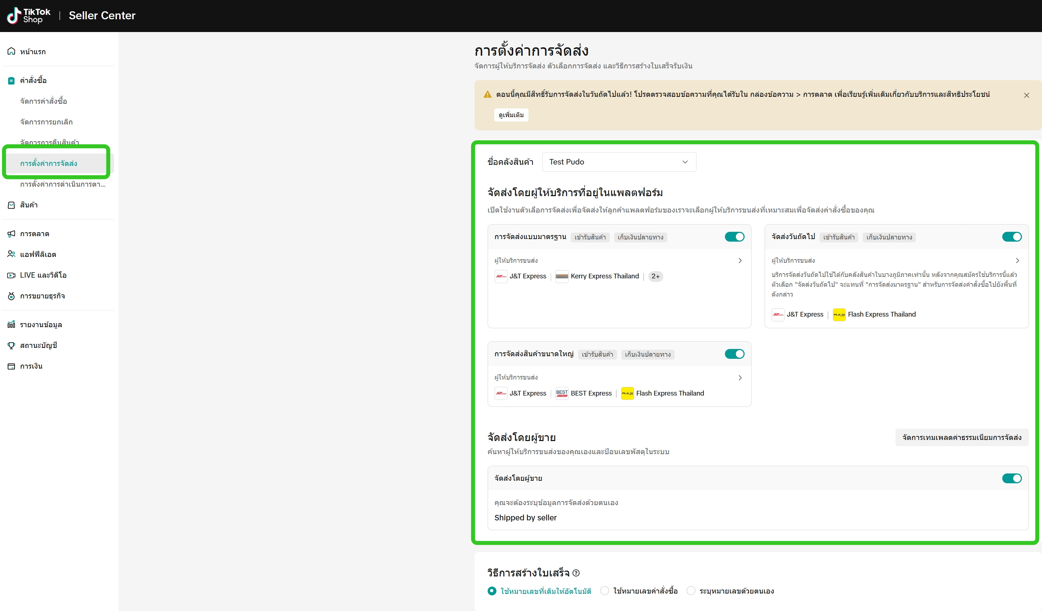Expand large-item shipping providers chevron
1042x611 pixels.
pos(740,378)
